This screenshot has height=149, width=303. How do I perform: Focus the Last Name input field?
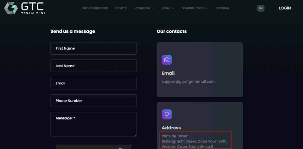pyautogui.click(x=94, y=66)
